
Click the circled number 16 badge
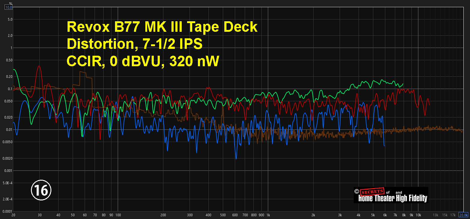click(41, 190)
